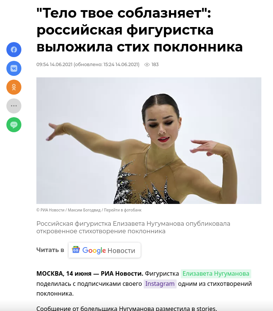
Task: Click the update time 15:24 14.06.2021
Action: pyautogui.click(x=121, y=65)
